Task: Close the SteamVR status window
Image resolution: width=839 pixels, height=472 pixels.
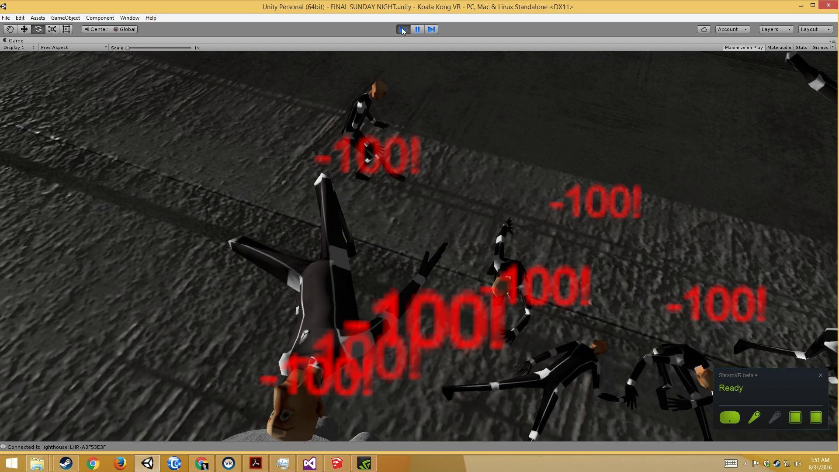Action: pyautogui.click(x=820, y=375)
